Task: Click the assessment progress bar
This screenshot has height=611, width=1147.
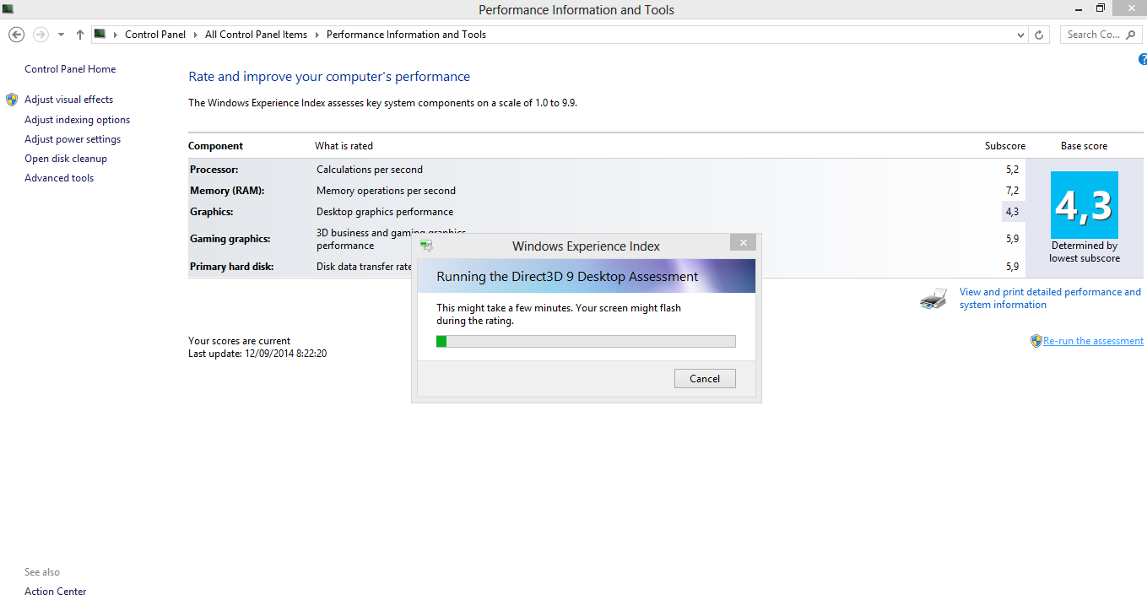Action: (586, 341)
